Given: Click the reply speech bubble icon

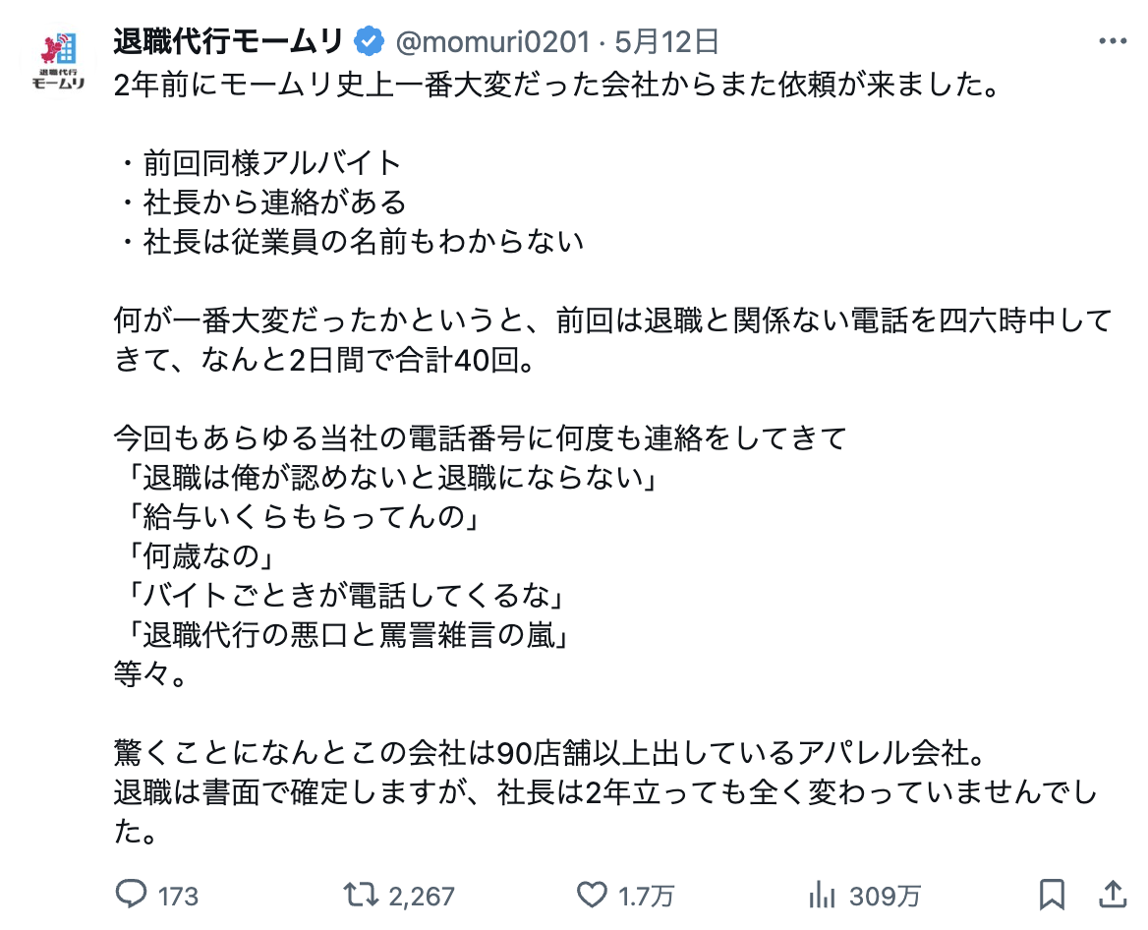Looking at the screenshot, I should 132,895.
